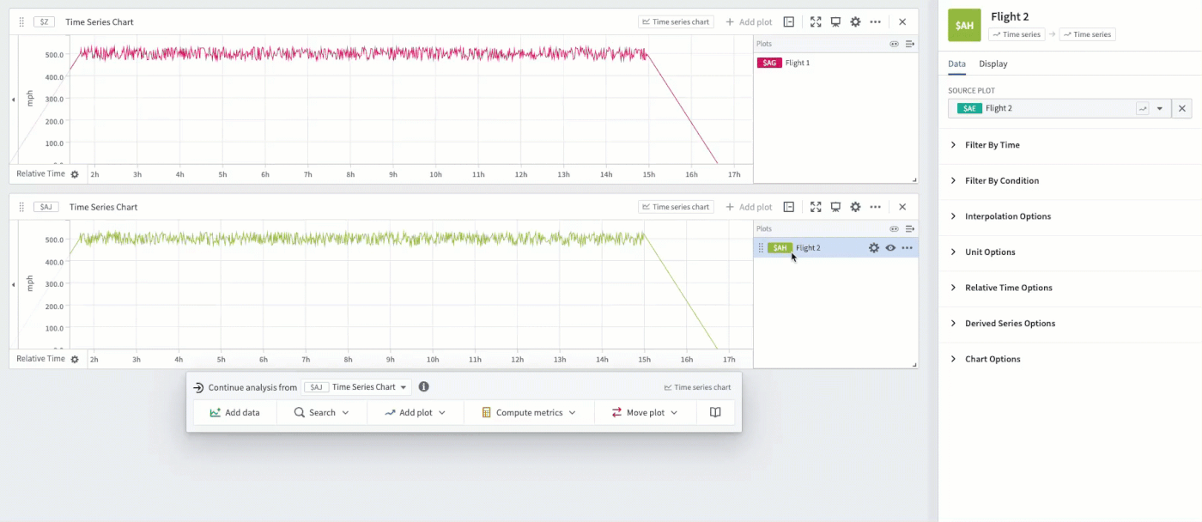Toggle link icon in top Plots panel
This screenshot has height=522, width=1202.
pos(894,44)
